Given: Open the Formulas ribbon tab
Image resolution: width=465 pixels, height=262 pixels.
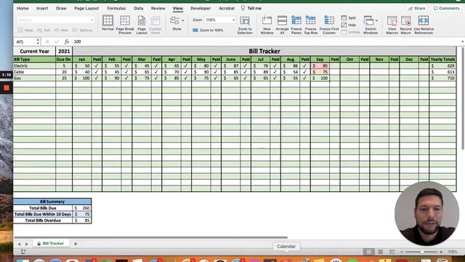Looking at the screenshot, I should (x=116, y=8).
